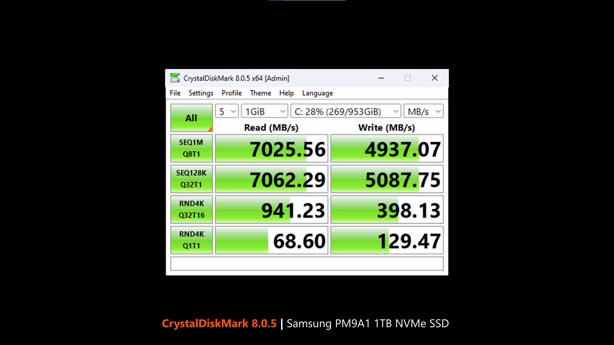Open the Theme menu
The image size is (614, 345).
pyautogui.click(x=260, y=93)
